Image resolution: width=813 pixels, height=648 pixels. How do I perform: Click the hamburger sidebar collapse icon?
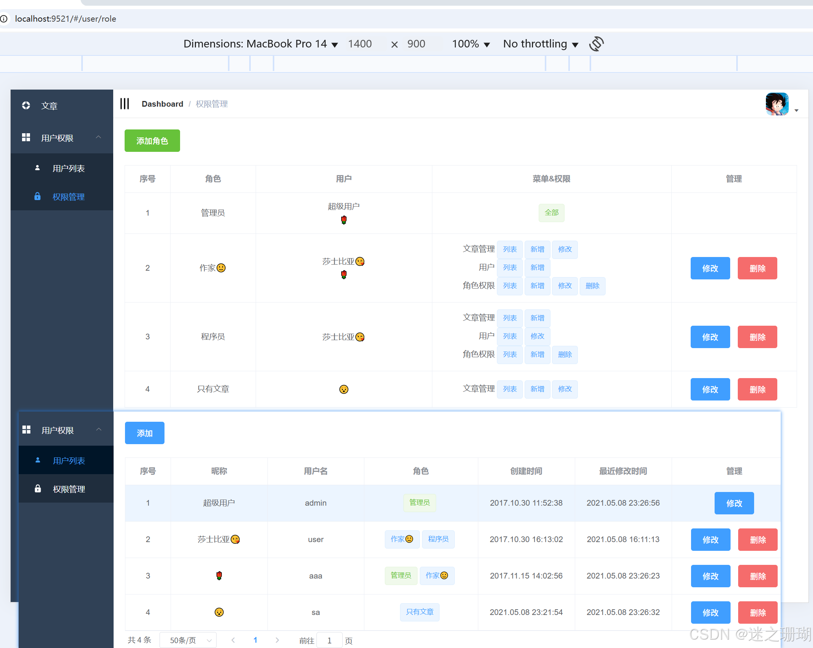point(125,104)
